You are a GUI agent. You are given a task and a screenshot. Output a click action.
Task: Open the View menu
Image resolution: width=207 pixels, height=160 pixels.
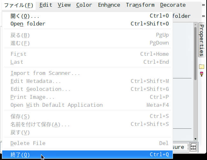(64, 5)
